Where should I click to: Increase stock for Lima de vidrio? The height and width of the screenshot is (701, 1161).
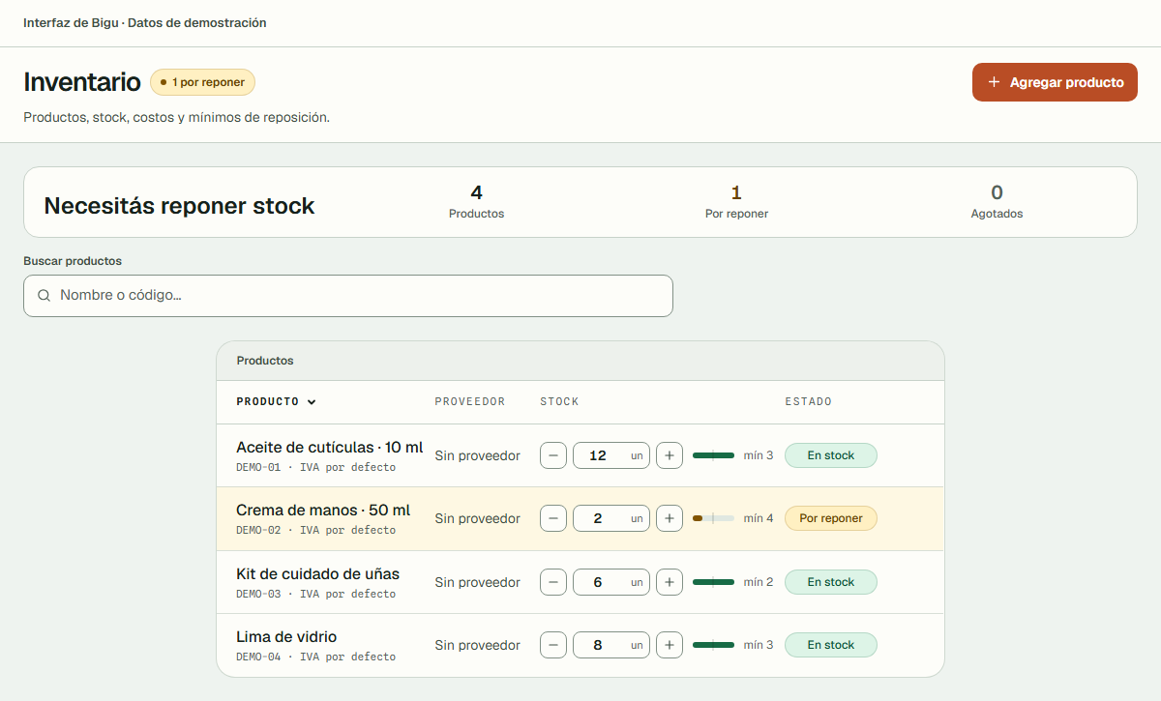coord(670,645)
